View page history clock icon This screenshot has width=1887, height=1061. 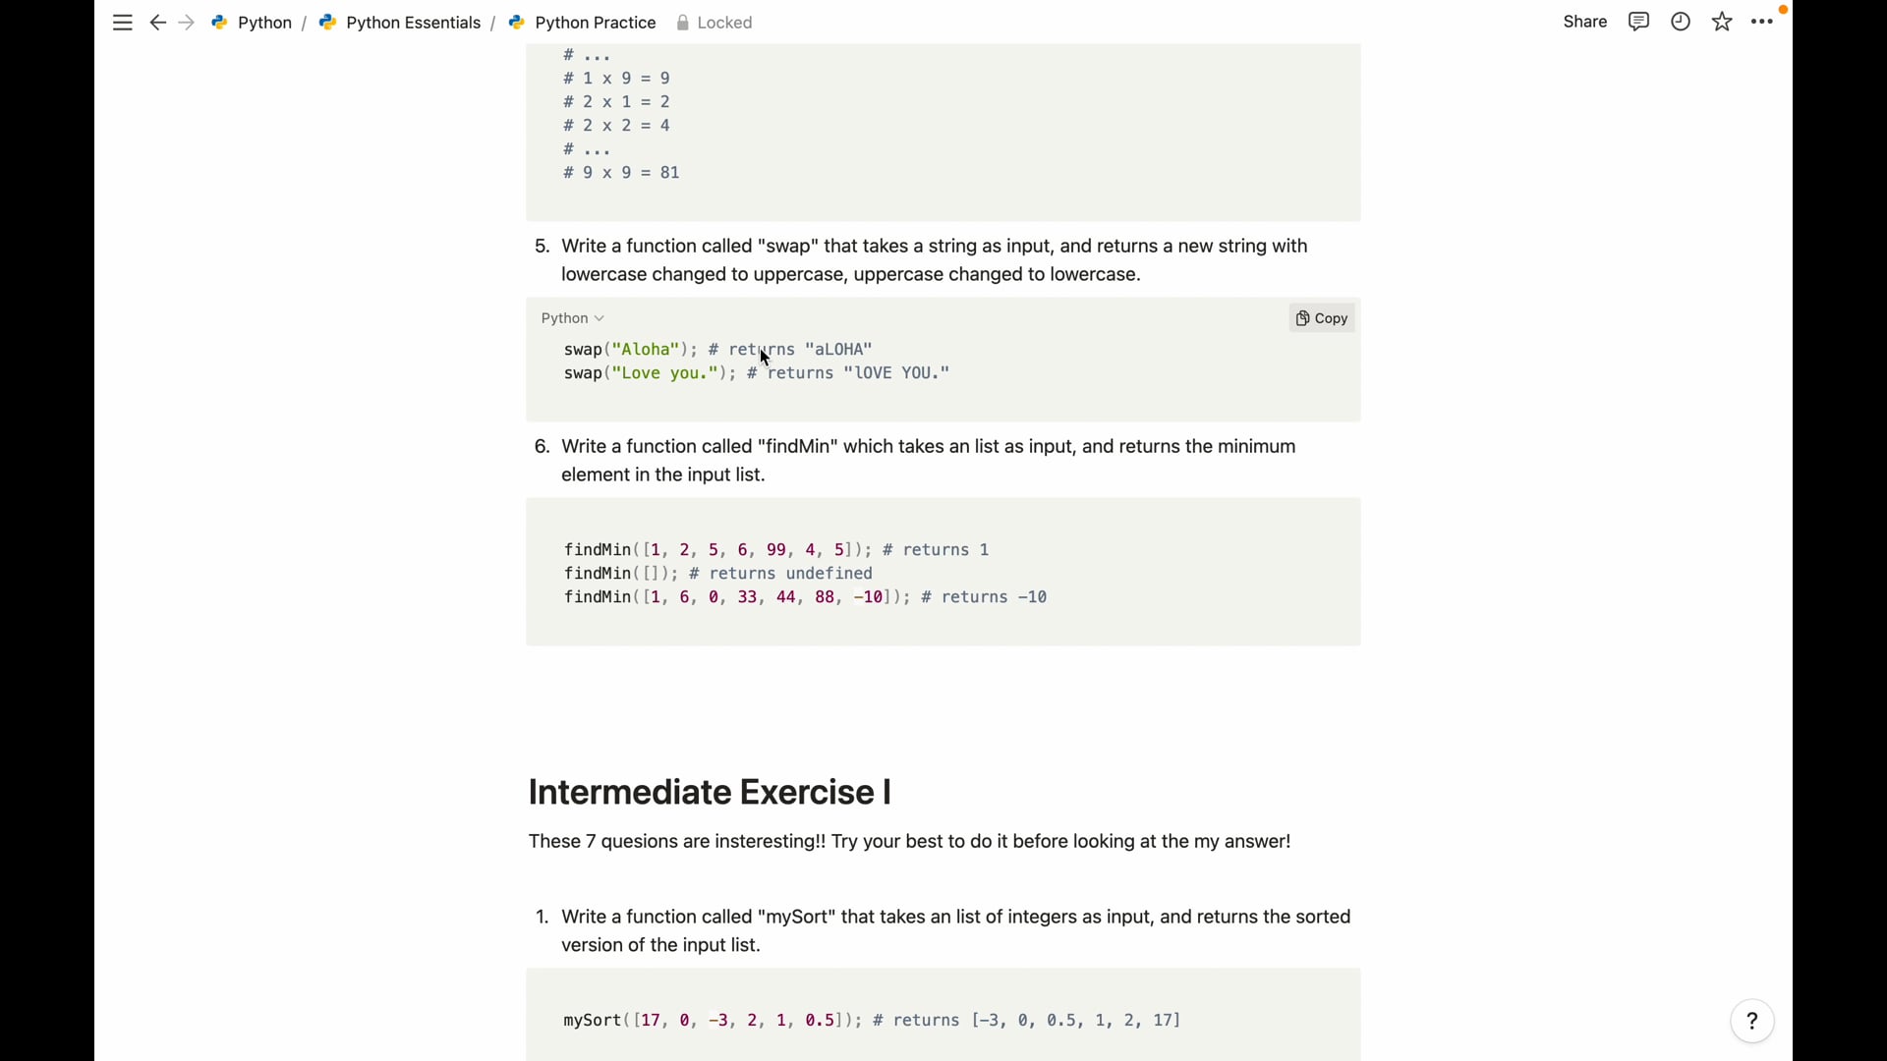1681,22
